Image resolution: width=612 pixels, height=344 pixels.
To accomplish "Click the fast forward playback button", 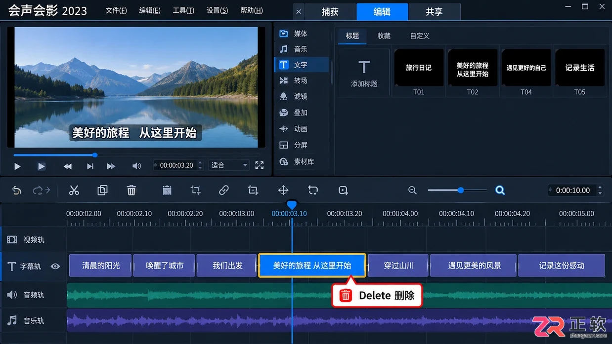I will tap(111, 166).
